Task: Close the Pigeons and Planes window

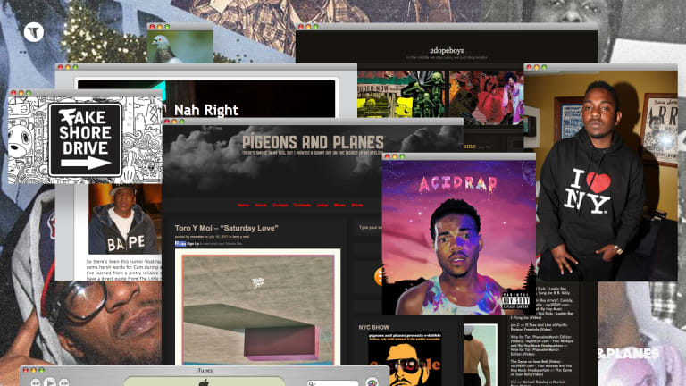Action: pyautogui.click(x=167, y=122)
